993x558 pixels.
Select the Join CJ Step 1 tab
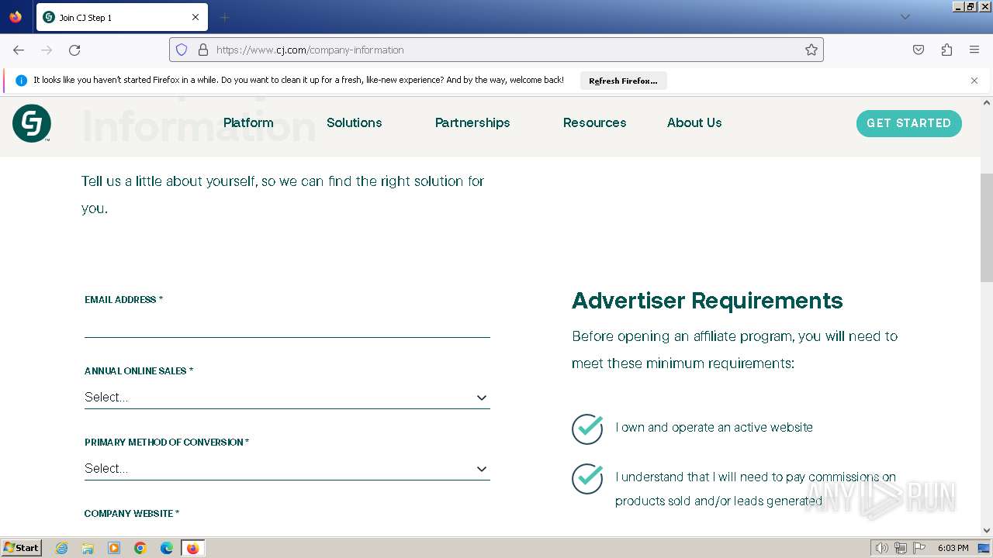pyautogui.click(x=122, y=17)
